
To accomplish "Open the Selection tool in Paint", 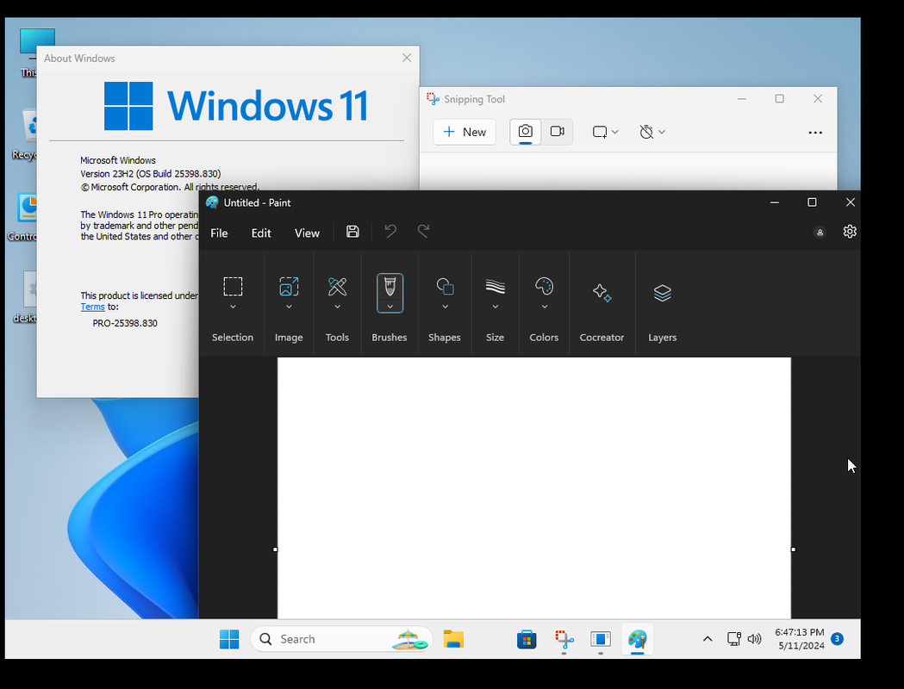I will 233,286.
